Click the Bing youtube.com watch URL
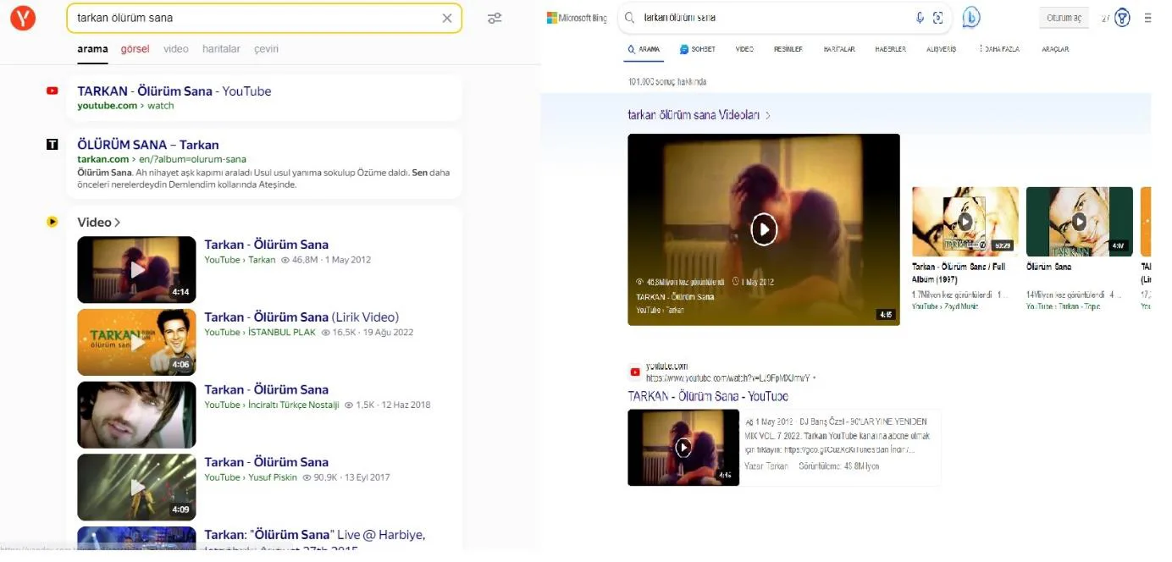 730,377
